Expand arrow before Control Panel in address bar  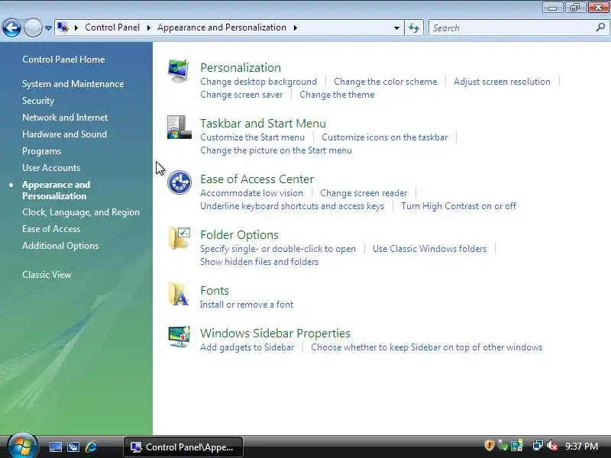coord(76,27)
